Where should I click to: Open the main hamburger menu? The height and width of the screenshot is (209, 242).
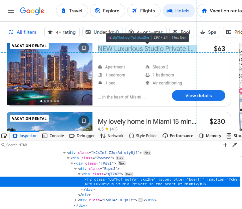[11, 11]
